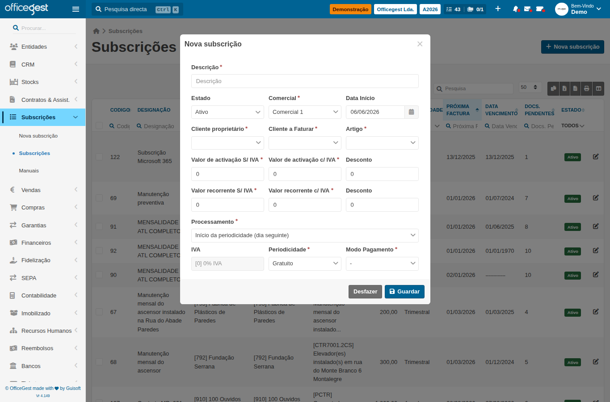Screen dimensions: 610x402
Task: Edit subscription 122 via pencil icon
Action: (596, 157)
